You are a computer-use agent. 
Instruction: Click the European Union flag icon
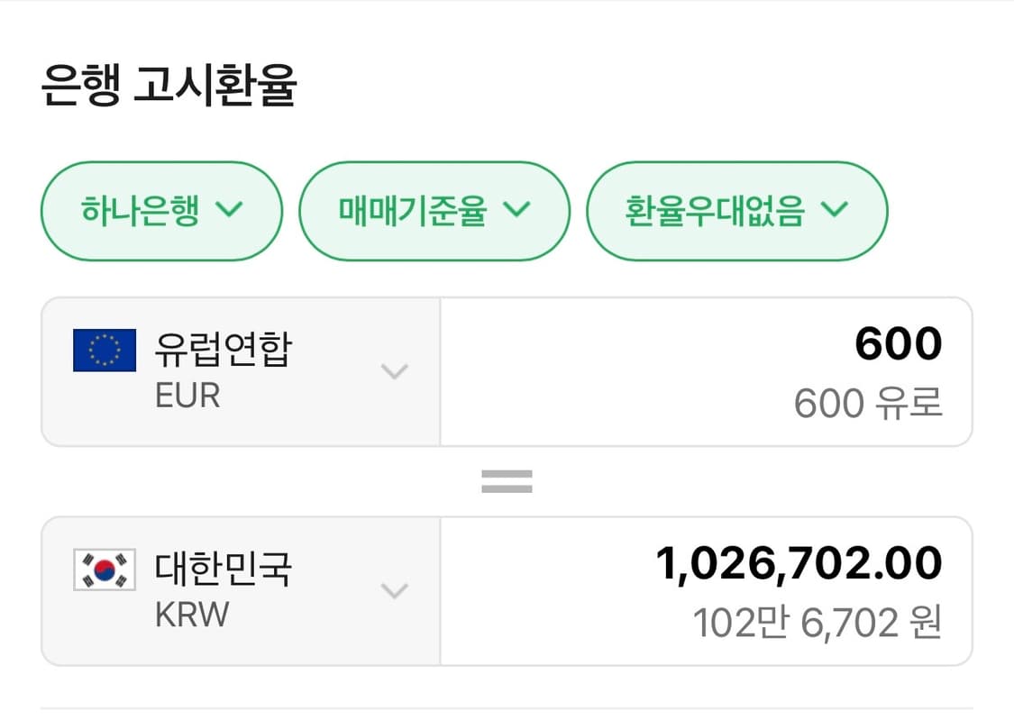point(103,349)
